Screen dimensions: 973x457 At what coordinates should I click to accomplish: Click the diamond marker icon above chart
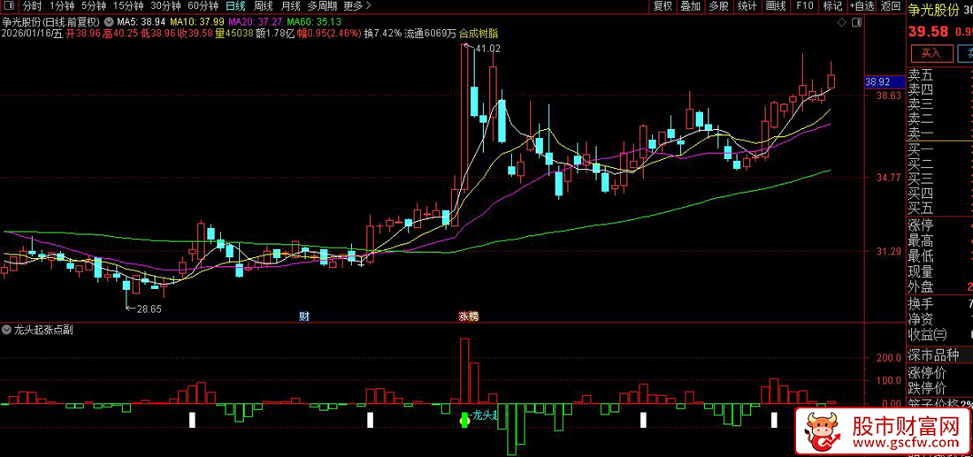click(x=841, y=22)
